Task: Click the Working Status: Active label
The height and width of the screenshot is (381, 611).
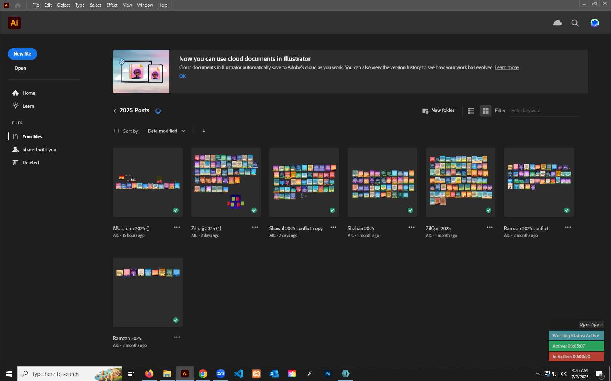Action: coord(576,336)
